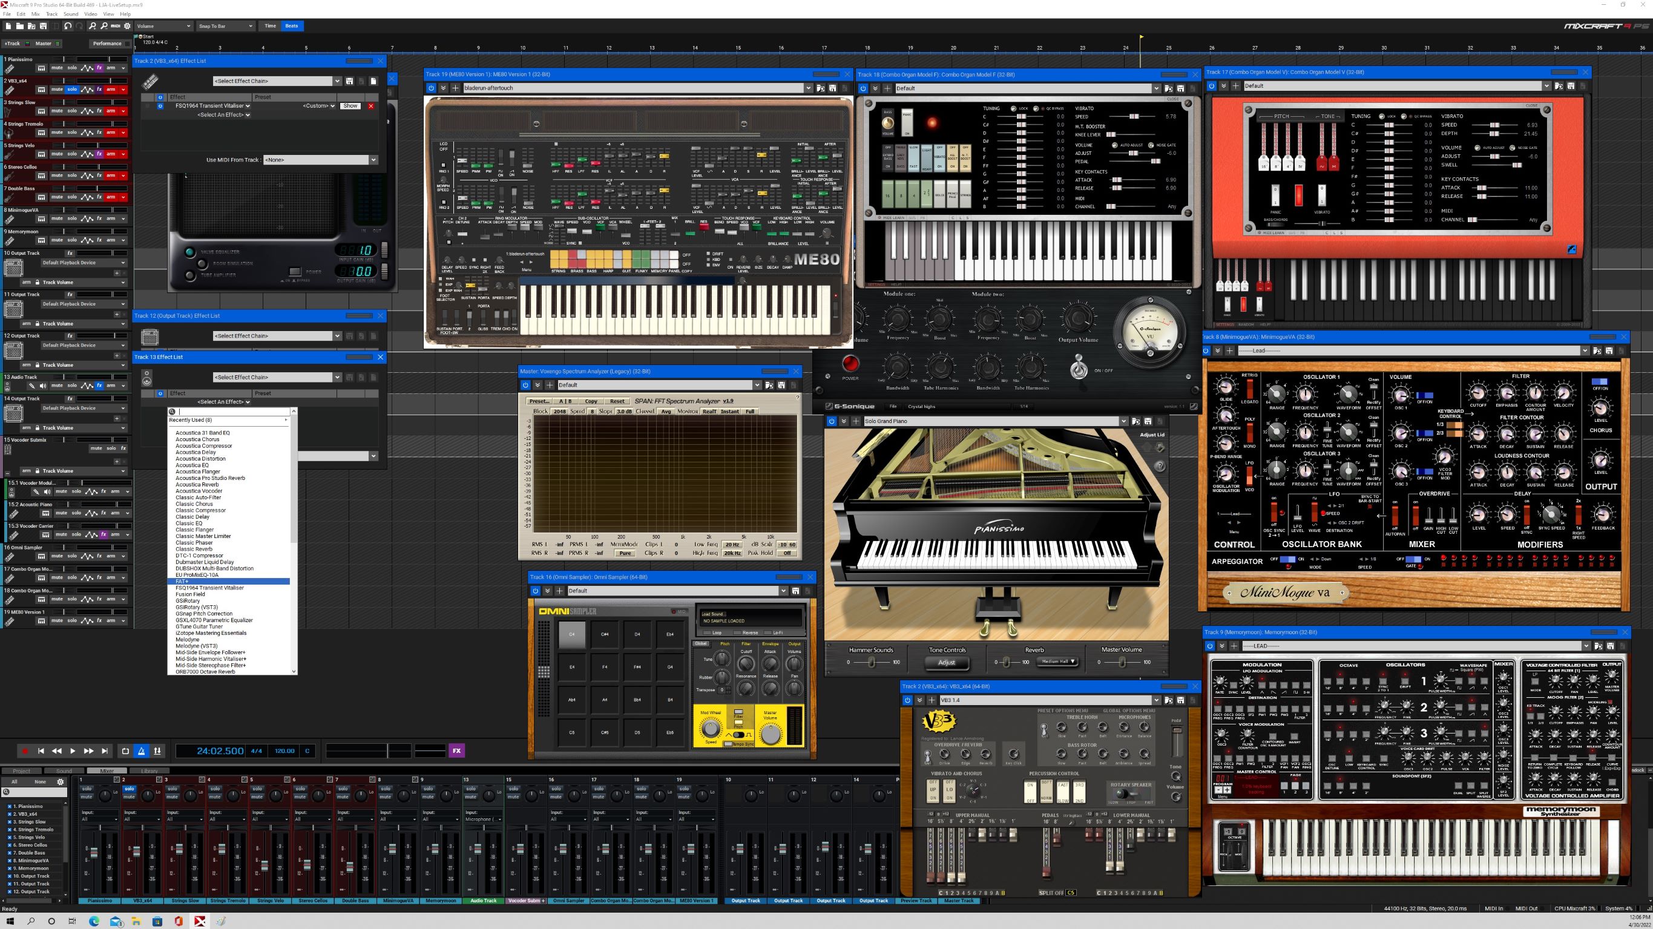This screenshot has width=1653, height=929.
Task: Open the Snap To Bar dropdown
Action: pyautogui.click(x=225, y=26)
